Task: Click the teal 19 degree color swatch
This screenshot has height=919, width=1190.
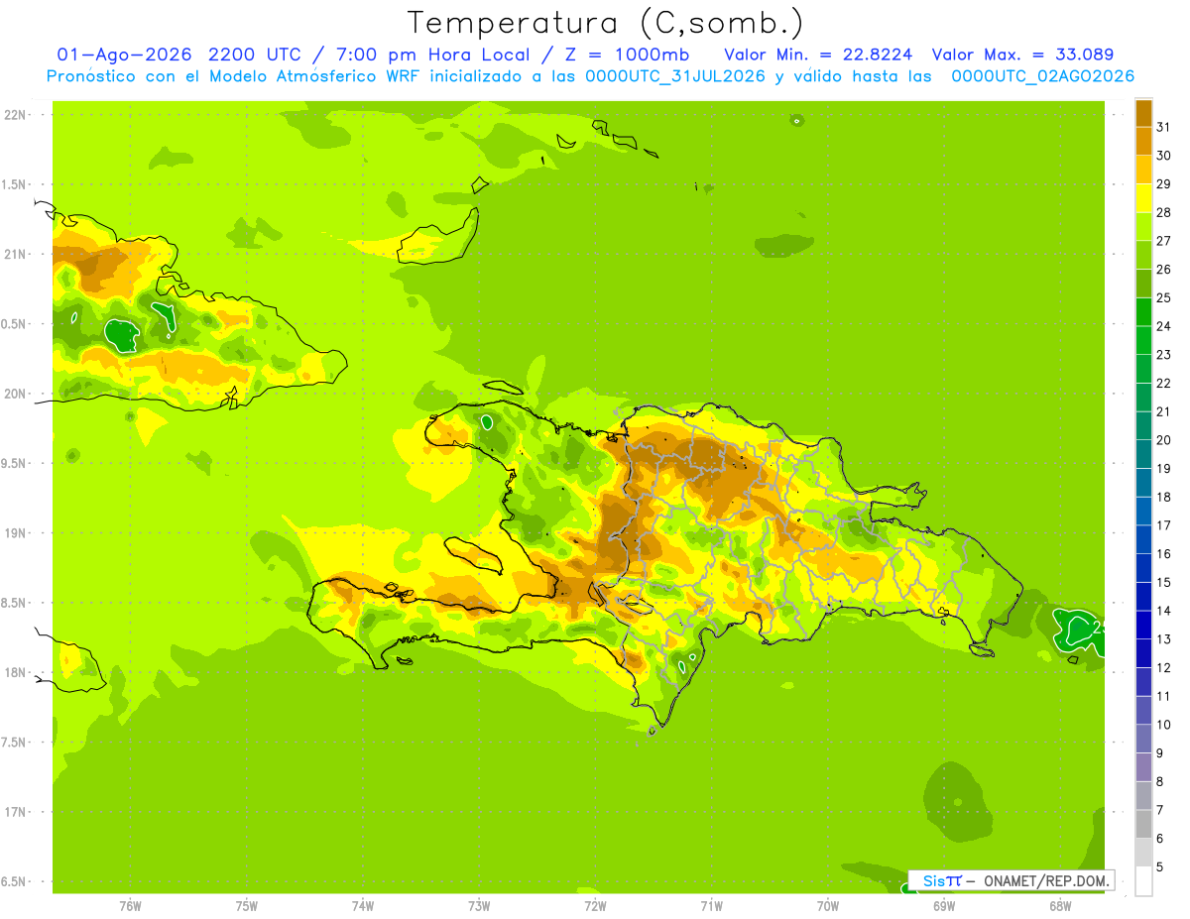Action: click(x=1143, y=455)
